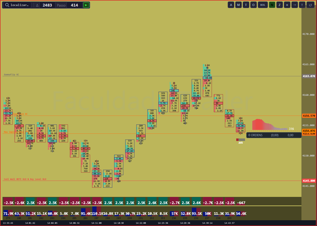Image resolution: width=317 pixels, height=226 pixels.
Task: Click the 4165.000 price axis label
Action: coord(308,64)
